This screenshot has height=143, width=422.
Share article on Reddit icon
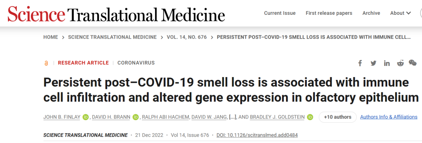(x=400, y=63)
